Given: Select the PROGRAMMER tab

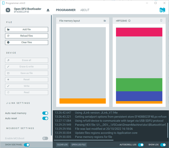Looking at the screenshot, I should click(x=66, y=10).
